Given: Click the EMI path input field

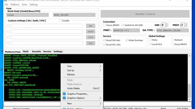Looking at the screenshot, I should 47,43.
